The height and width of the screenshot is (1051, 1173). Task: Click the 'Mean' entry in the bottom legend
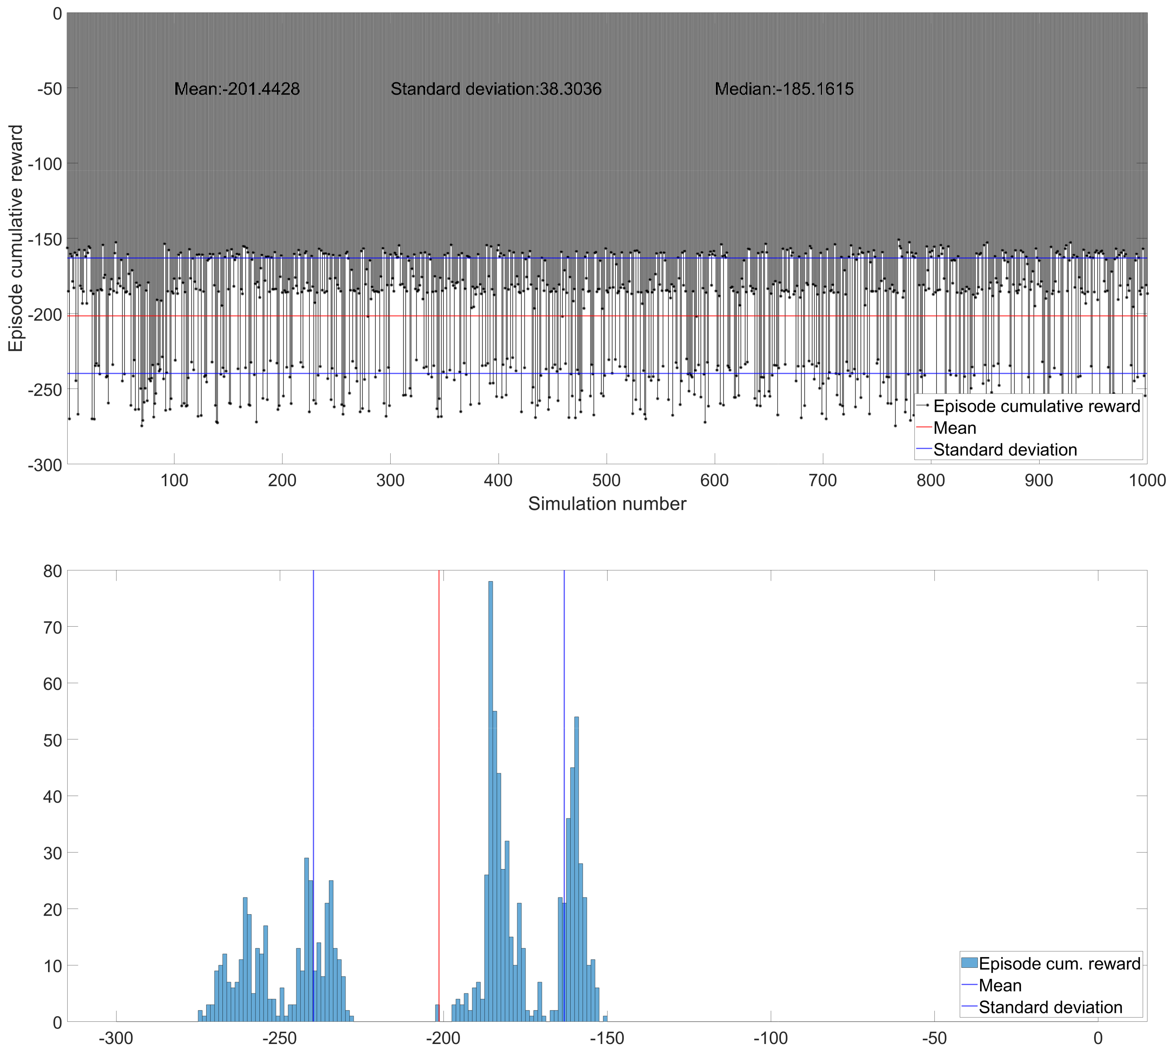click(x=1000, y=985)
